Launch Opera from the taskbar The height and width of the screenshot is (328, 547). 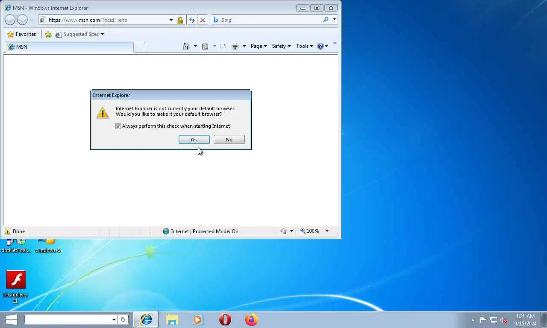225,319
